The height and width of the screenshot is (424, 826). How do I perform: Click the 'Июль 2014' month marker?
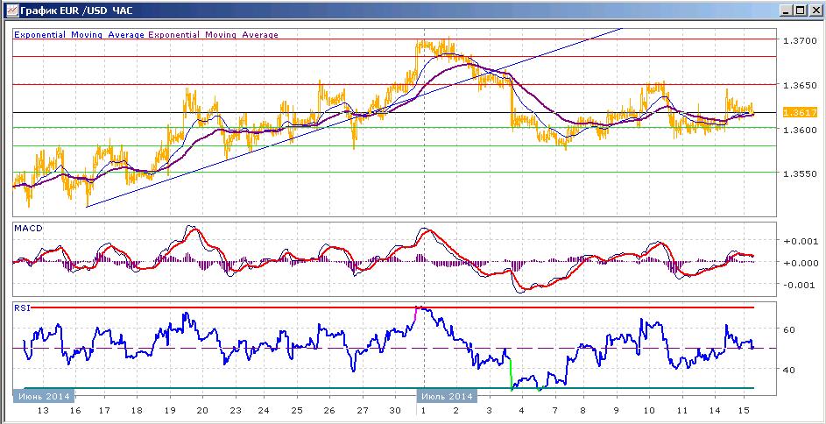coord(448,396)
